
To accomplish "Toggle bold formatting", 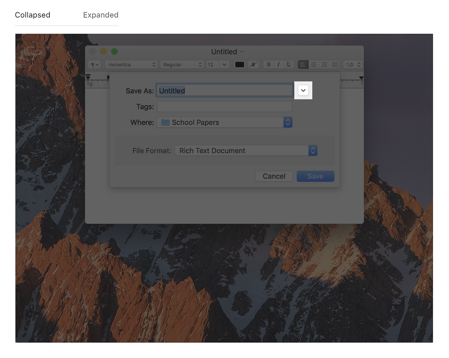I will (269, 65).
